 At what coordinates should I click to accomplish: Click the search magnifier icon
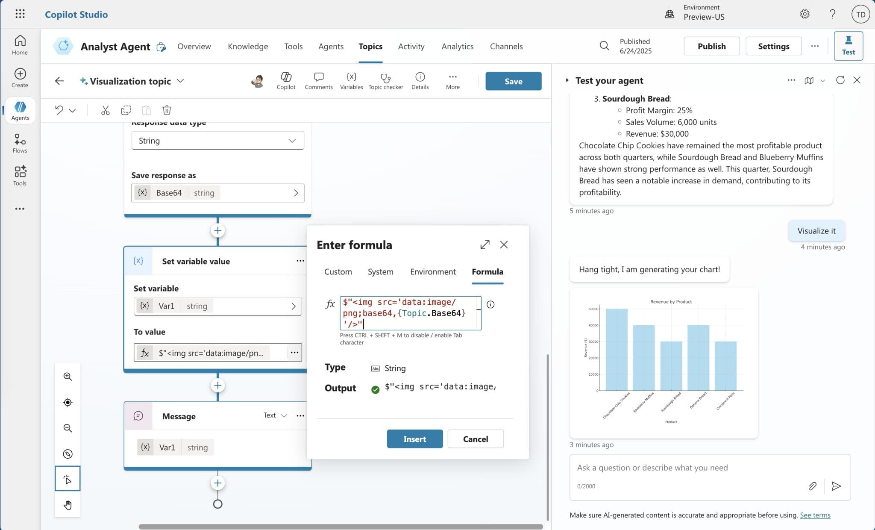point(604,46)
